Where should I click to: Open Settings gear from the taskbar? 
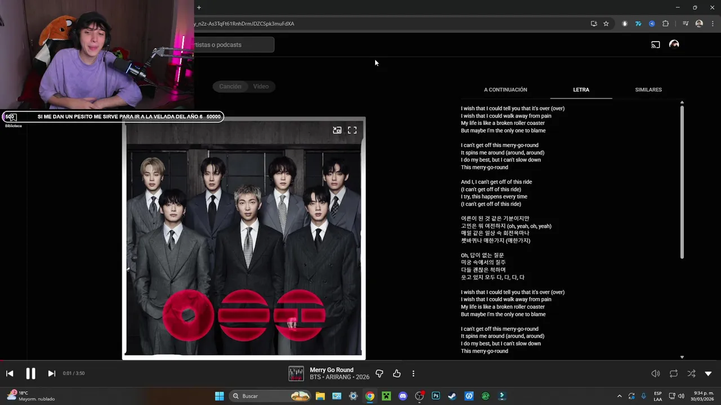click(x=353, y=396)
